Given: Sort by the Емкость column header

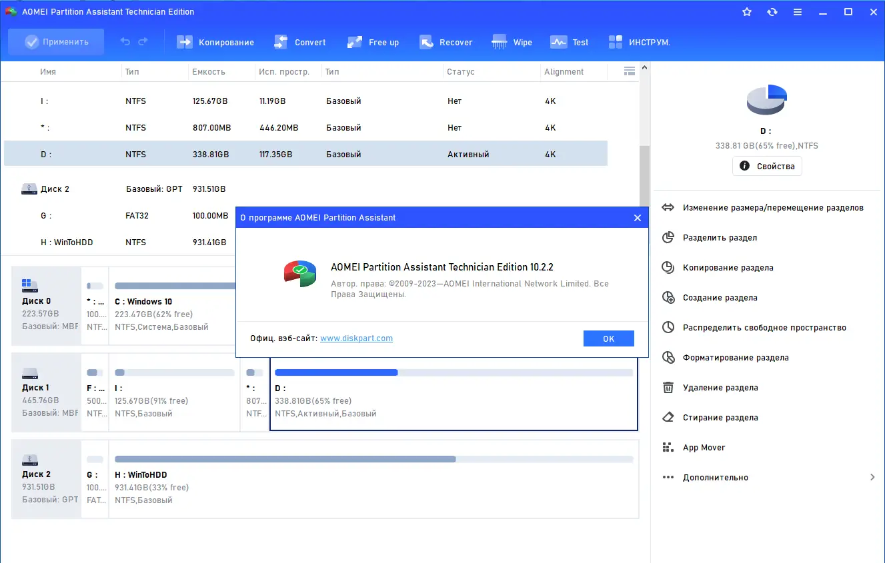Looking at the screenshot, I should tap(209, 72).
